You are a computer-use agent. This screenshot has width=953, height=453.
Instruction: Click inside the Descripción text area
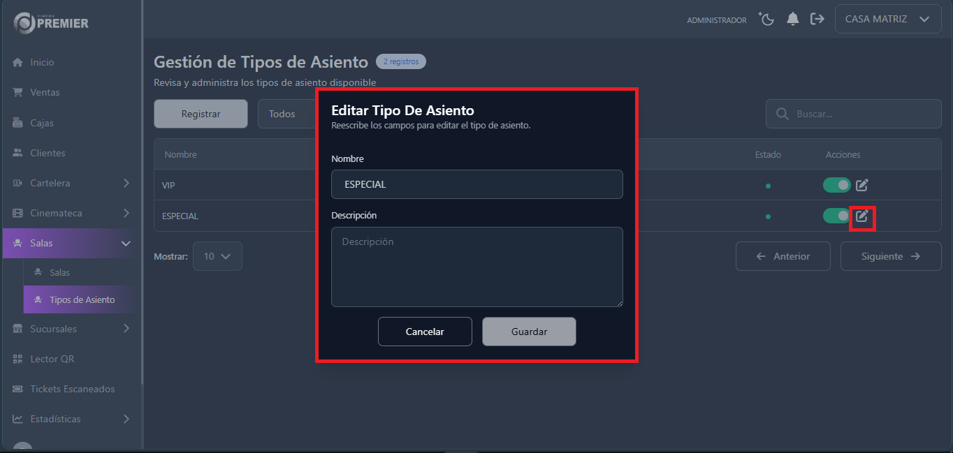tap(477, 267)
